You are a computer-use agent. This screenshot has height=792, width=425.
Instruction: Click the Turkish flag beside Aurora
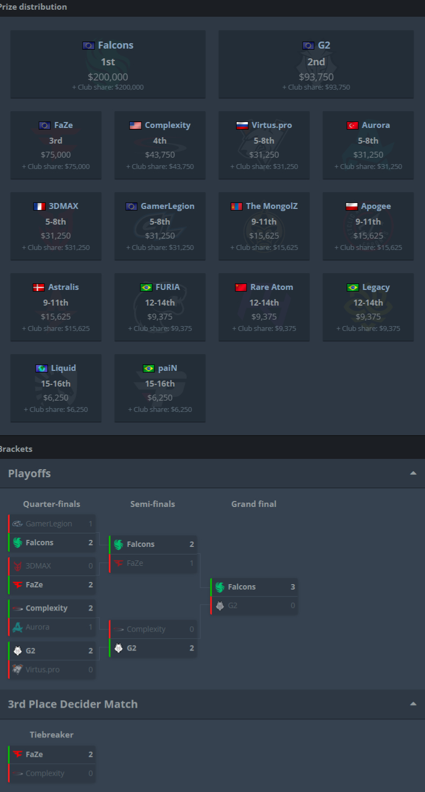[353, 125]
